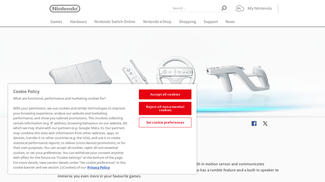Open the Support menu
The image size is (325, 182).
click(210, 22)
